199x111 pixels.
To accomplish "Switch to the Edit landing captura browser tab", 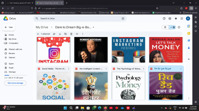I will point(20,3).
